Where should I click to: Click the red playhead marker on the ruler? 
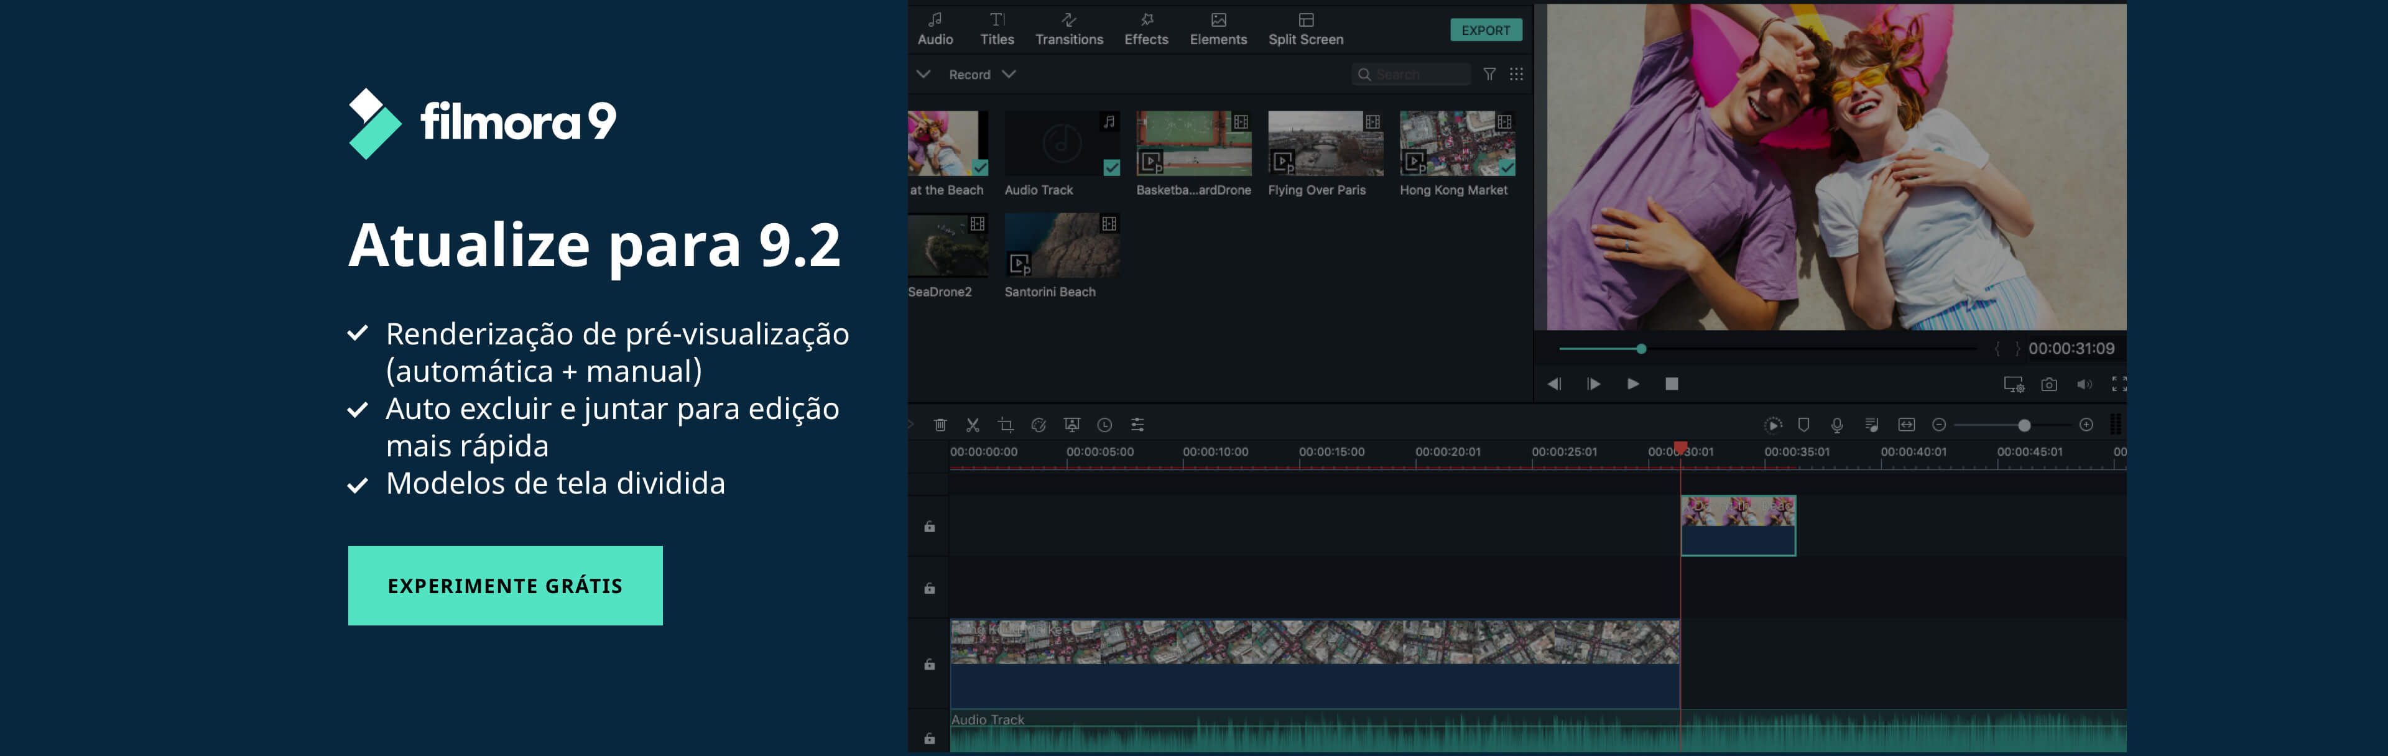(x=1680, y=448)
